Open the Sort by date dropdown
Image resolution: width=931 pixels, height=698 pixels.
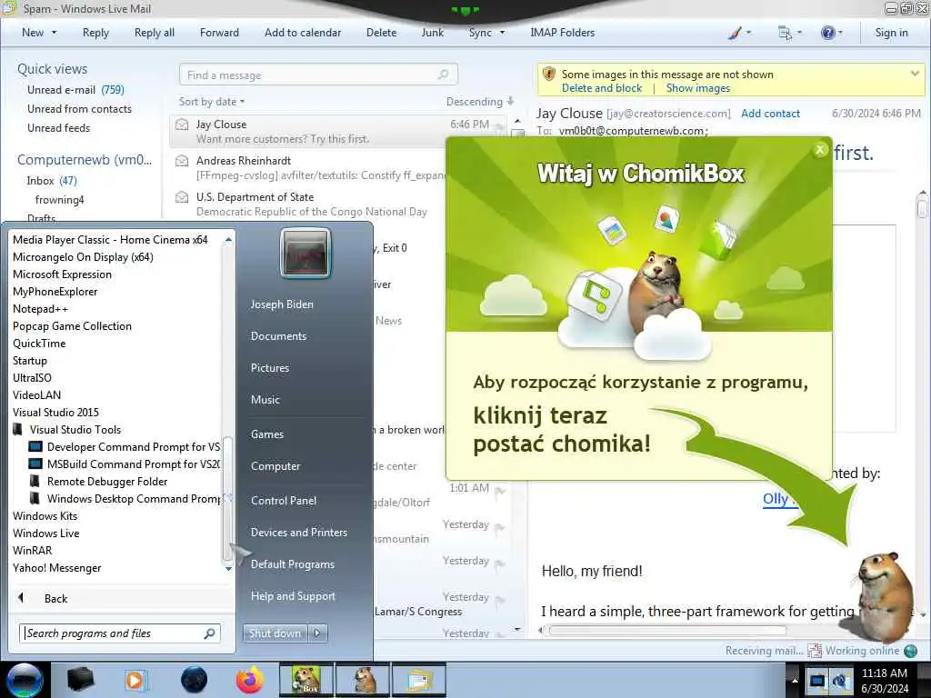(x=212, y=102)
